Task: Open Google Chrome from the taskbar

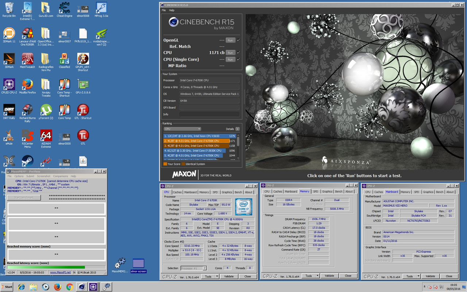Action: (70, 287)
